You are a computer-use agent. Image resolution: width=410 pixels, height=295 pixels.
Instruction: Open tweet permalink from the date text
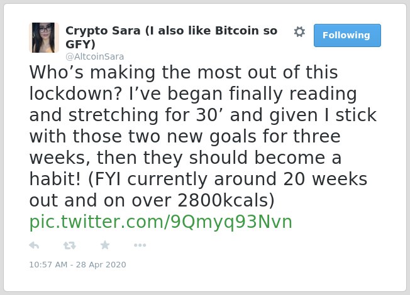(x=77, y=265)
